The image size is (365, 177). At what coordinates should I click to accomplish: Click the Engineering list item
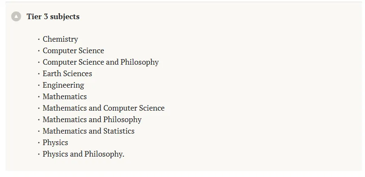click(63, 85)
